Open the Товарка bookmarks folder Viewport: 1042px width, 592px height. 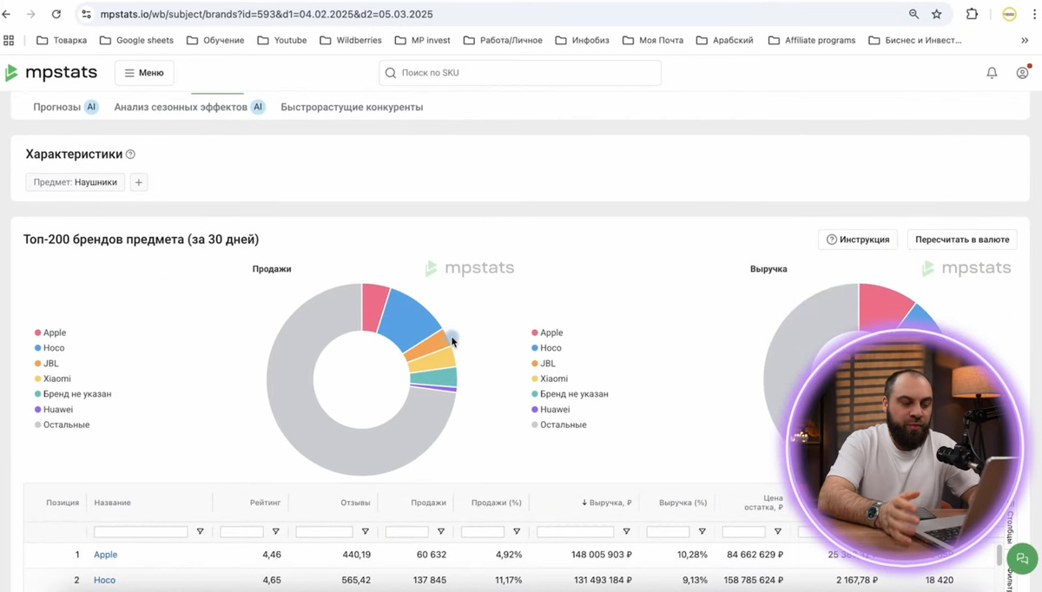pos(62,40)
